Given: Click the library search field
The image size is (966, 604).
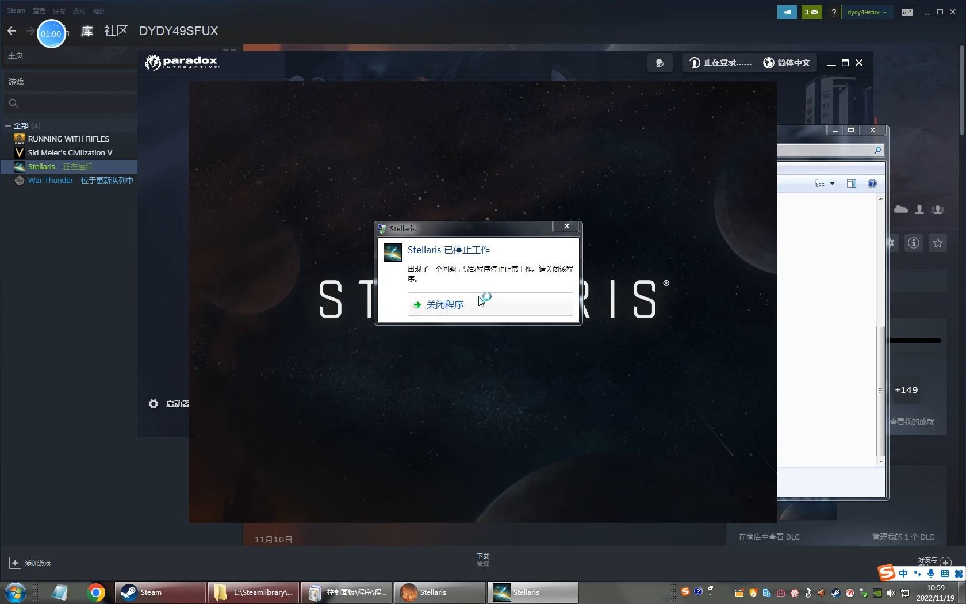Looking at the screenshot, I should [x=69, y=104].
